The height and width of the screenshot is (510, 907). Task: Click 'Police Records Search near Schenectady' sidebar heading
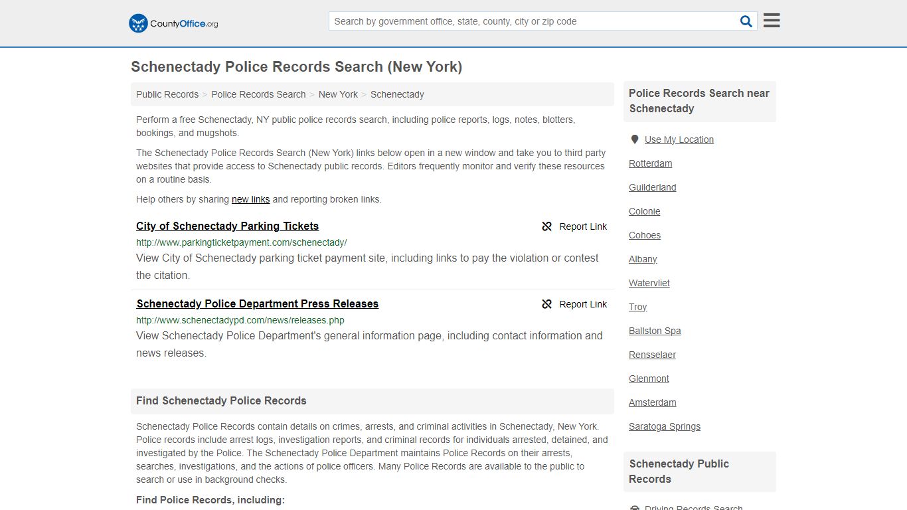coord(699,101)
